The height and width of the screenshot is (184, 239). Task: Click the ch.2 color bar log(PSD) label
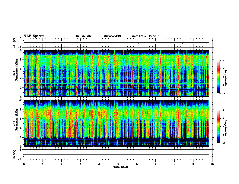[x=226, y=128]
